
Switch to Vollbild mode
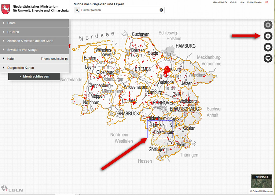click(233, 2)
